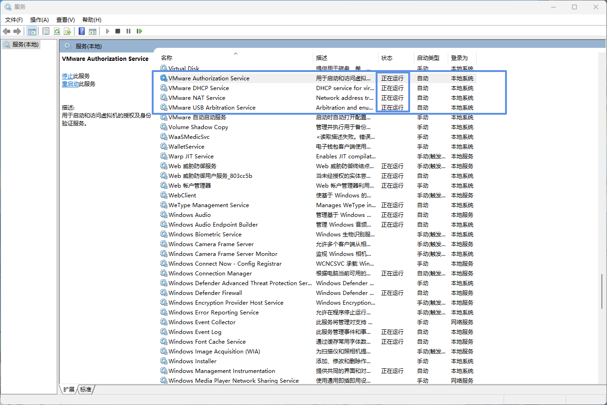Select the Windows Audio service row
This screenshot has height=405, width=607.
tap(189, 215)
